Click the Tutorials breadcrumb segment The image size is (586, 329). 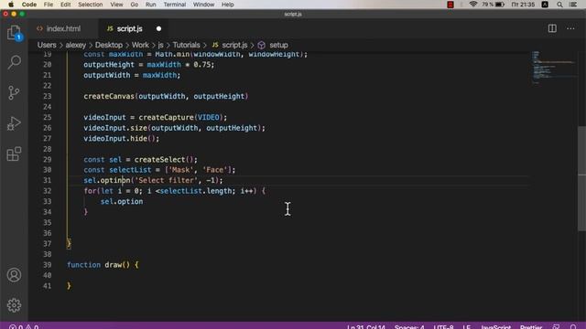click(186, 45)
